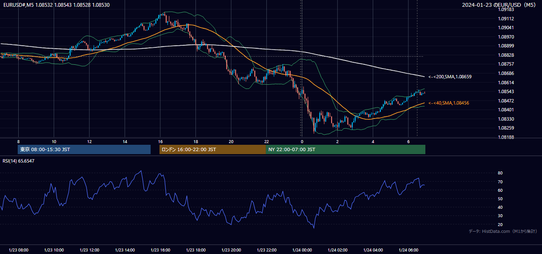The height and width of the screenshot is (254, 542).
Task: Click price axis value 1.08543
Action: coord(506,91)
